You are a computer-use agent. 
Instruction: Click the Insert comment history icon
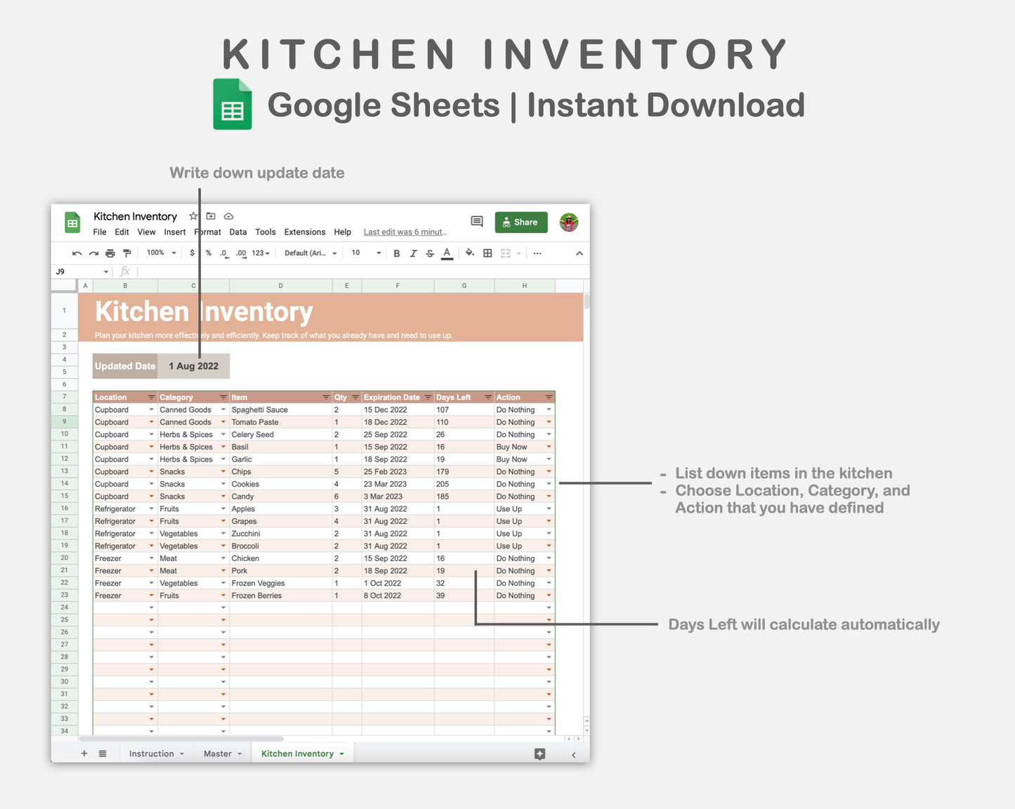click(x=476, y=222)
